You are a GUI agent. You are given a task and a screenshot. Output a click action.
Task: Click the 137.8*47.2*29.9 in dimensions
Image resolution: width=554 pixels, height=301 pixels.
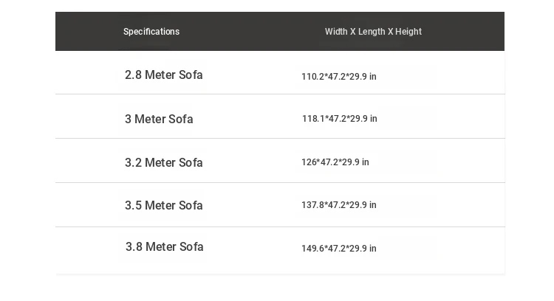pyautogui.click(x=338, y=205)
